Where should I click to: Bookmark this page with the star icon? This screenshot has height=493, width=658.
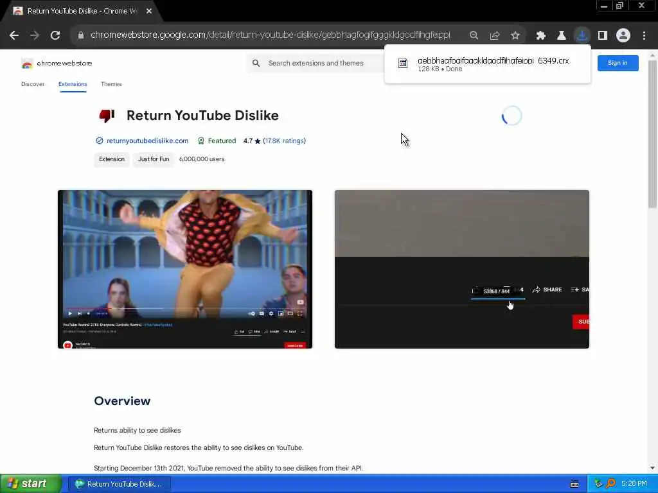[515, 35]
